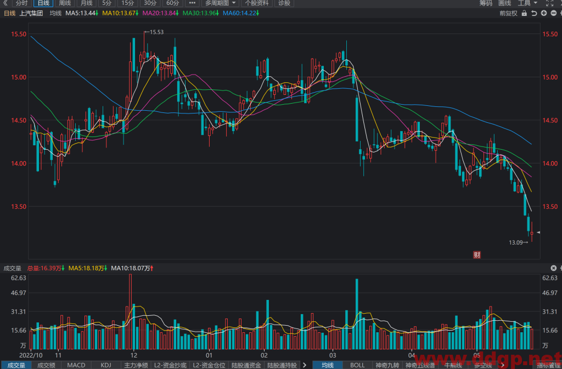Click the MA5:13.44 legend value

82,13
